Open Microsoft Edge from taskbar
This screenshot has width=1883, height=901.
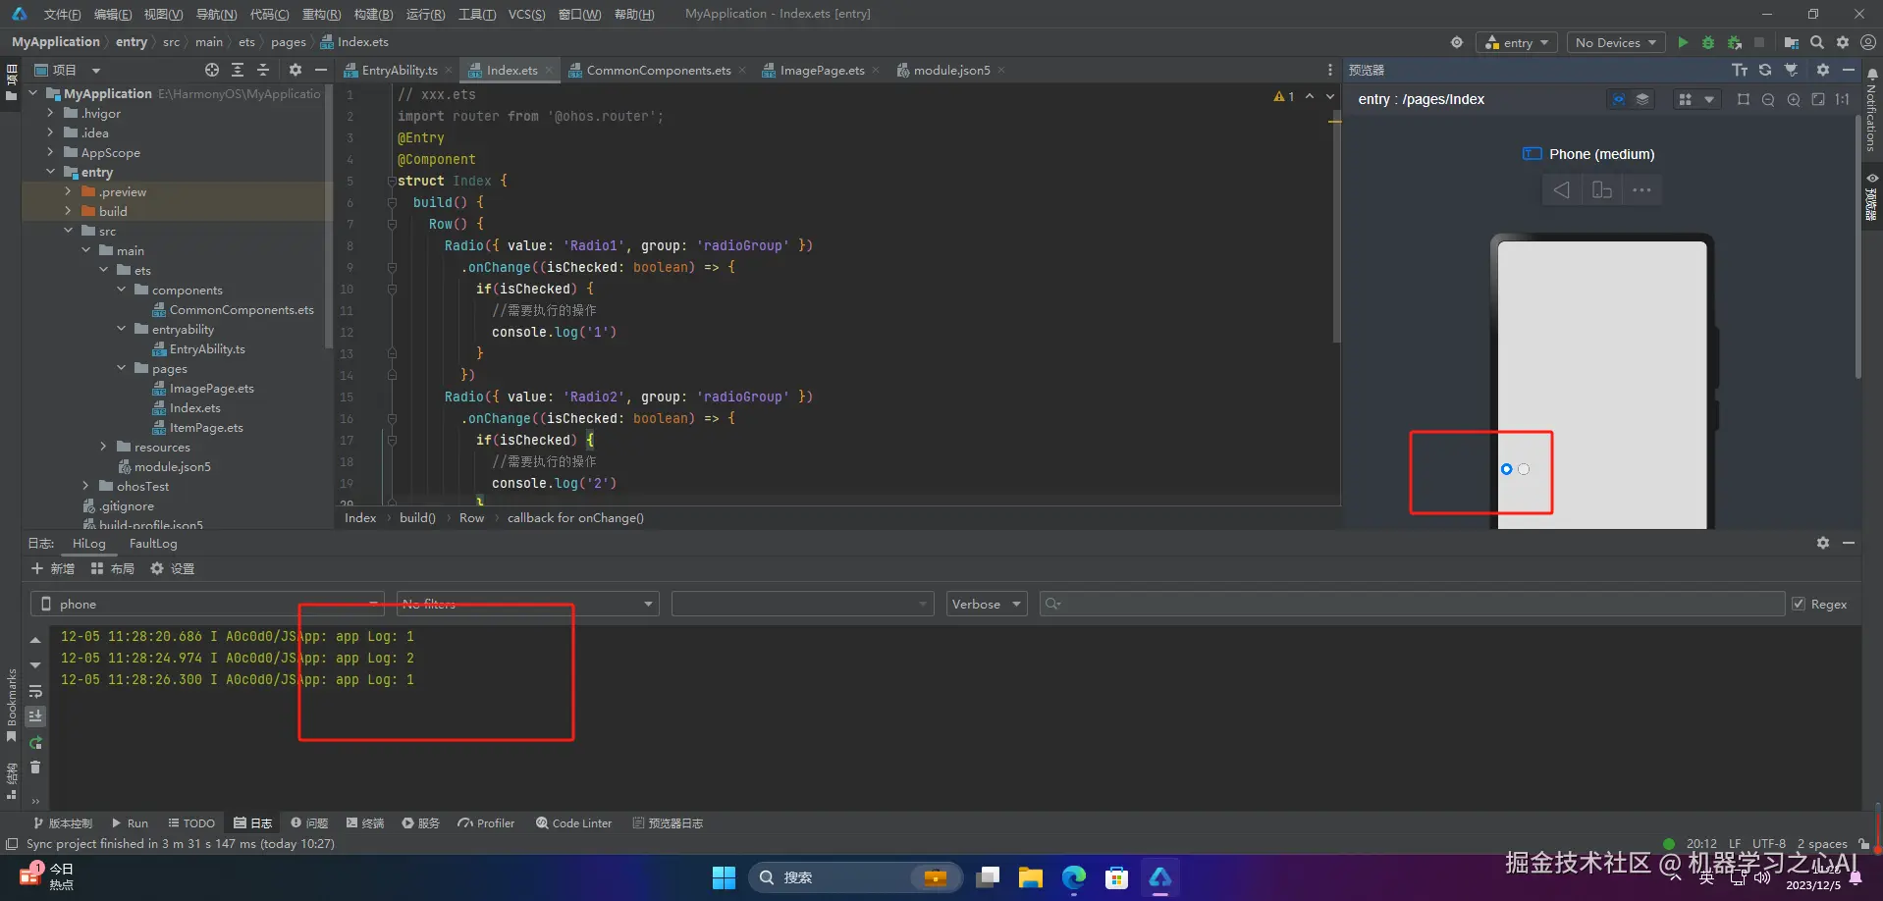coord(1073,877)
